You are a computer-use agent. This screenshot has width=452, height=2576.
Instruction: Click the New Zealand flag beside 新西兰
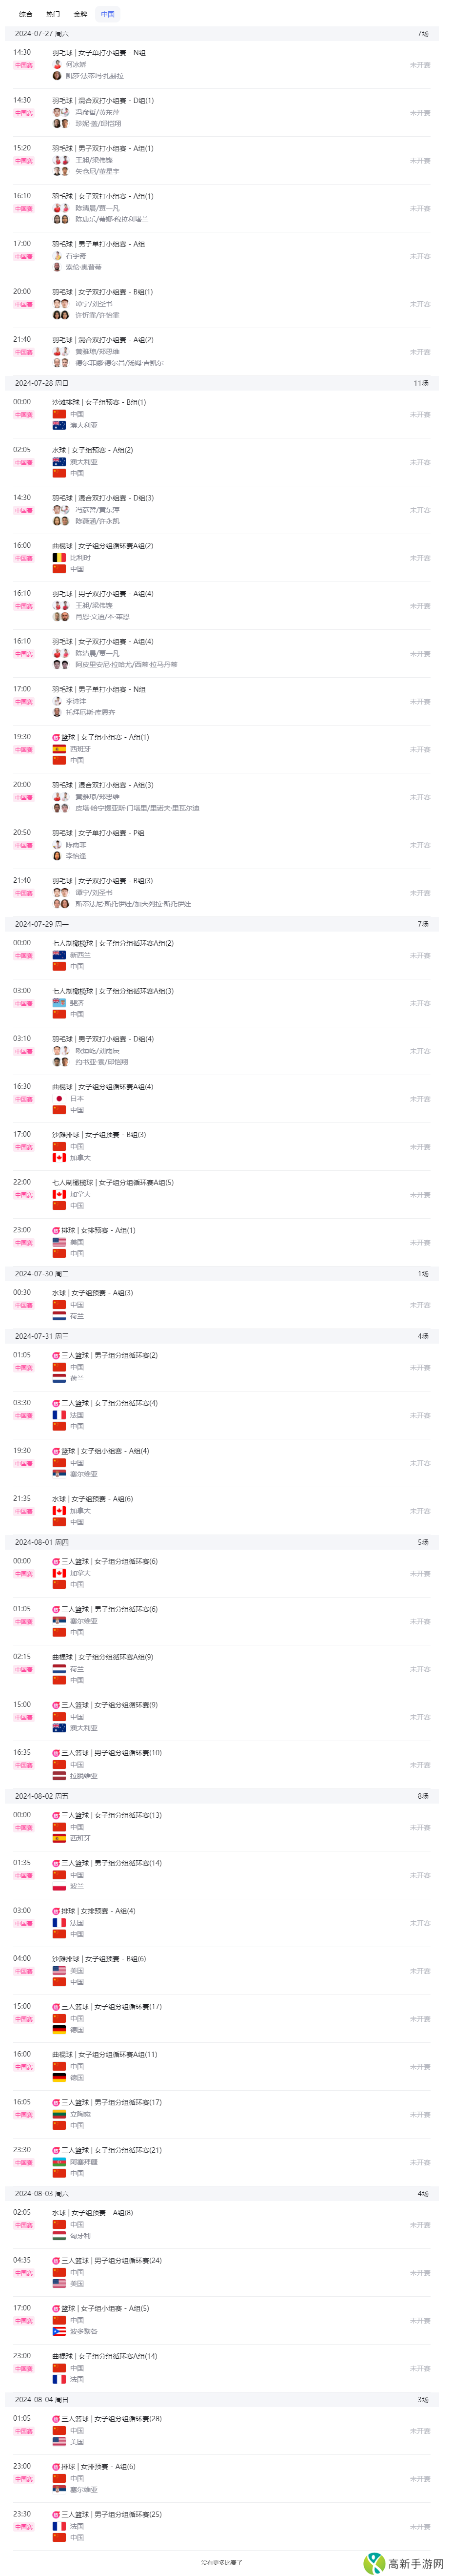click(59, 955)
